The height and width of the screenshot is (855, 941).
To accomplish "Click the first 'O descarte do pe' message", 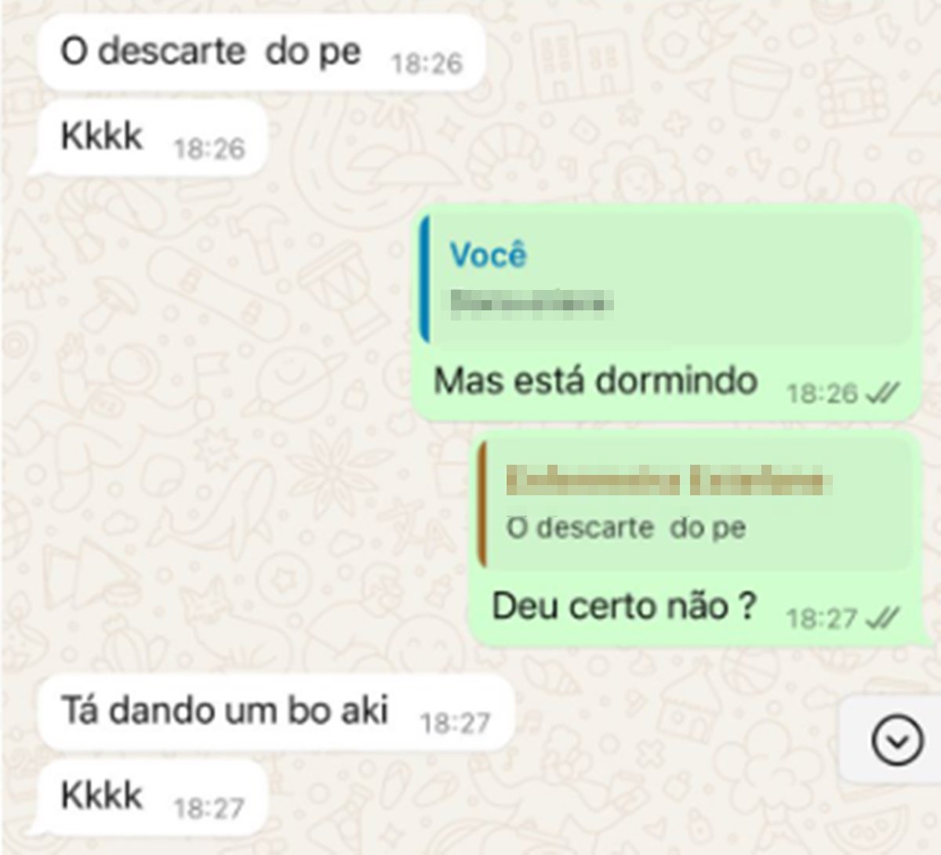I will tap(262, 52).
